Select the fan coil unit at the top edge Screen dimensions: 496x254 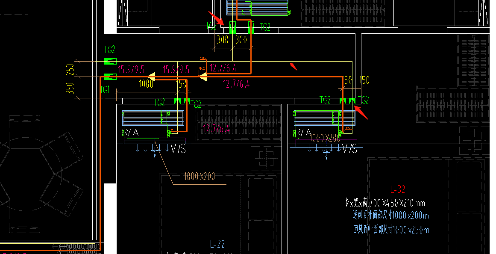click(x=258, y=8)
